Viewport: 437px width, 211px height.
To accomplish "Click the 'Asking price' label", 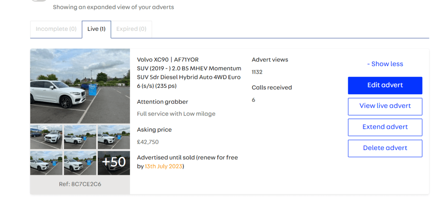I will [x=154, y=130].
